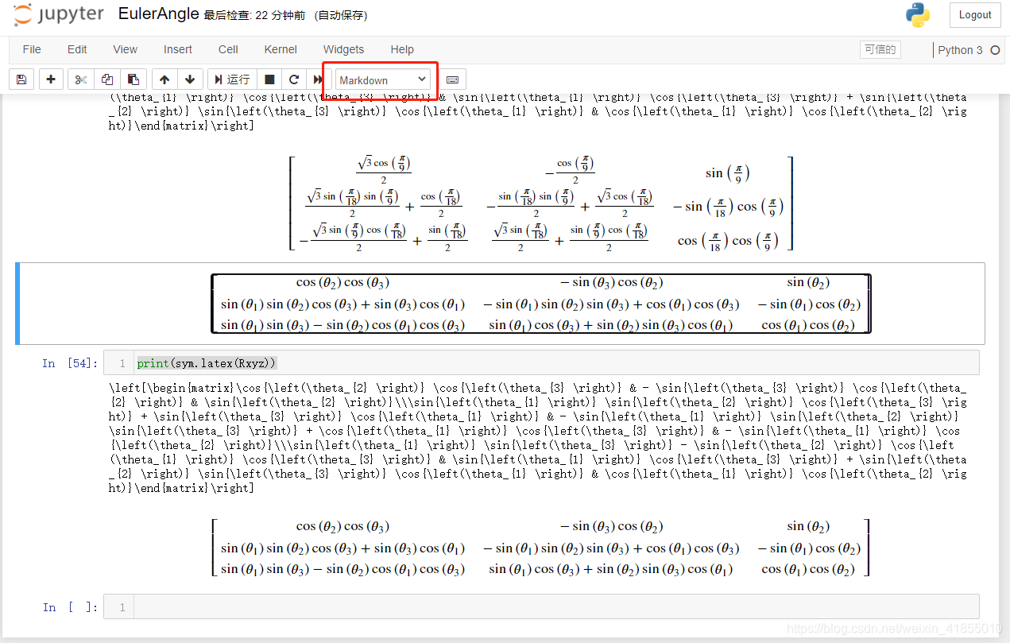Click the 可信的 trusted notebook button
The width and height of the screenshot is (1010, 643).
880,49
